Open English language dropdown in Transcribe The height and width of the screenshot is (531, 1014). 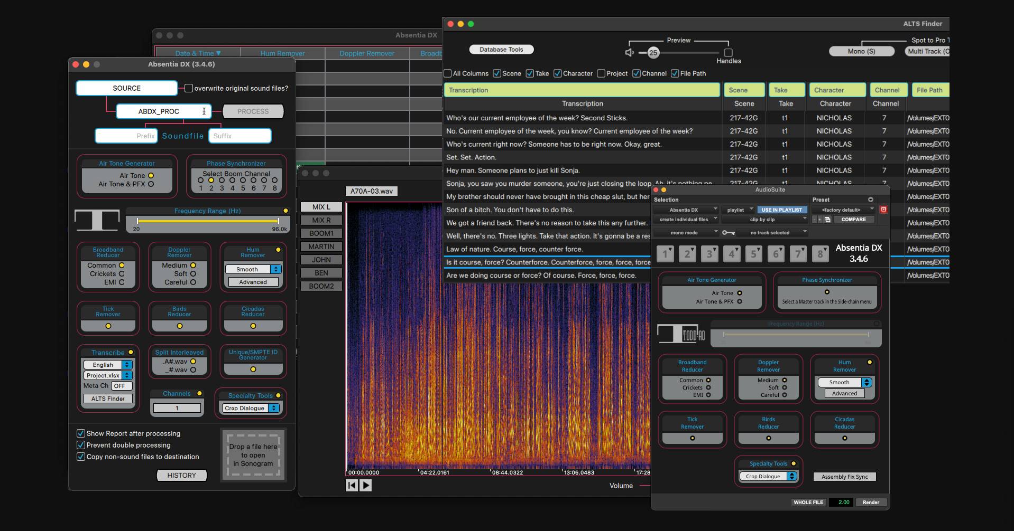pyautogui.click(x=108, y=365)
